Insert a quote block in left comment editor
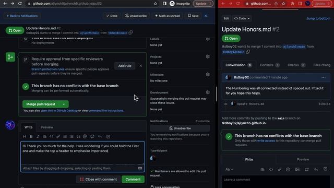334x188 pixels. coord(44,136)
